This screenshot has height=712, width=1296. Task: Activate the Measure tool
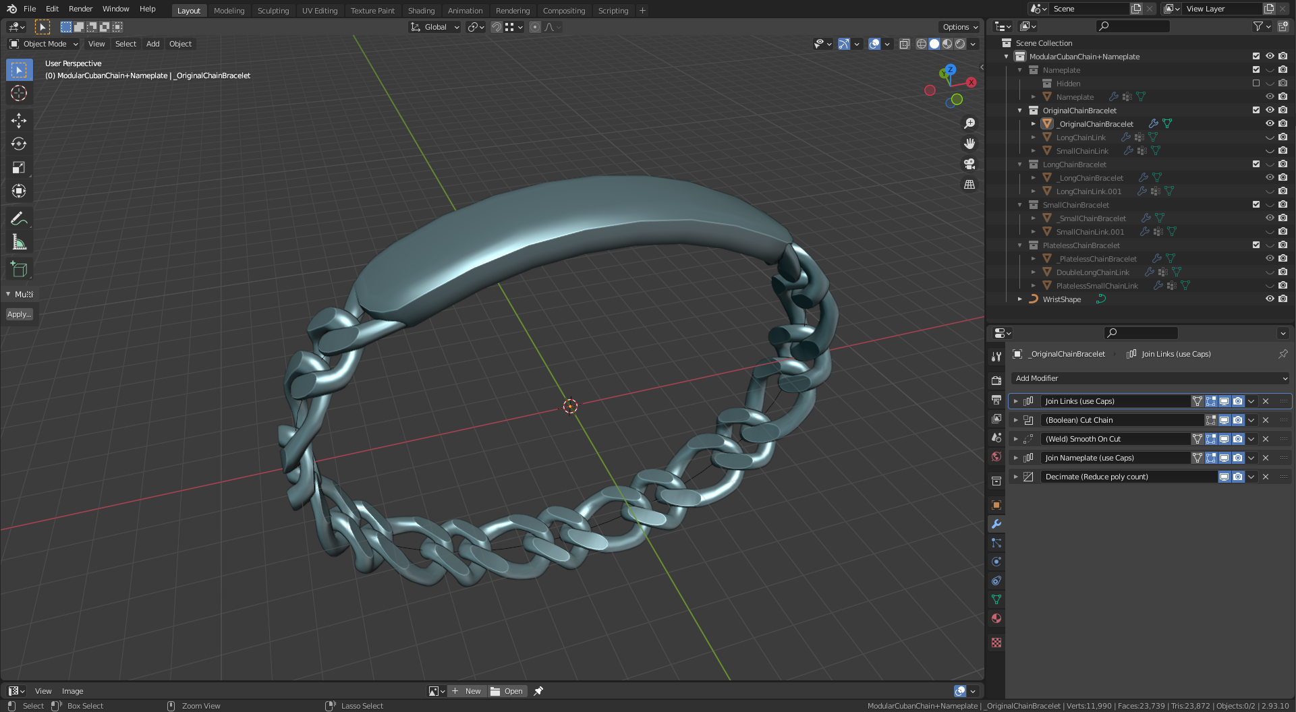pos(19,241)
